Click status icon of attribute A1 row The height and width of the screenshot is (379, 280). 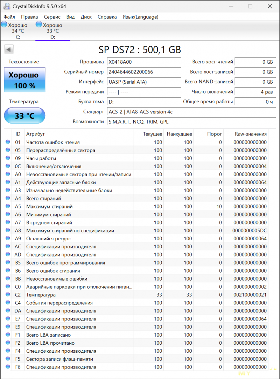click(8, 182)
